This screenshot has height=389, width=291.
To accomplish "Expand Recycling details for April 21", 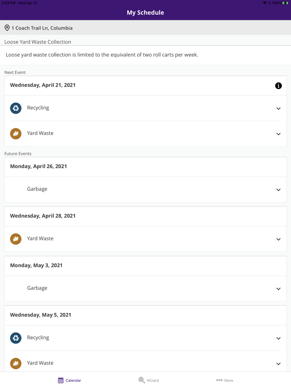I will click(279, 109).
